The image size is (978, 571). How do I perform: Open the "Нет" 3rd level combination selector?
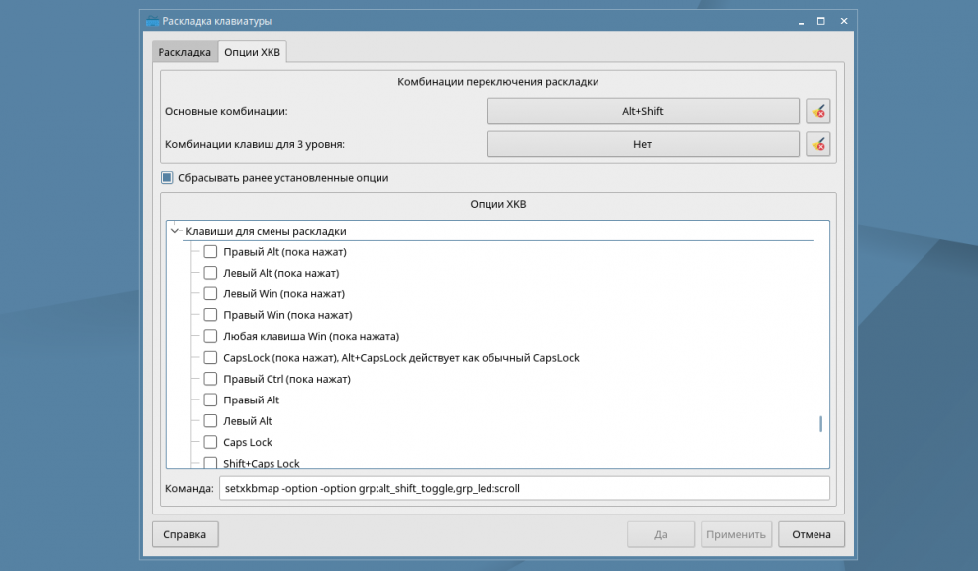642,144
